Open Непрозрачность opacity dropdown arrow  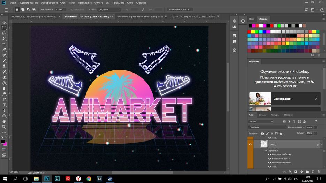click(x=316, y=128)
